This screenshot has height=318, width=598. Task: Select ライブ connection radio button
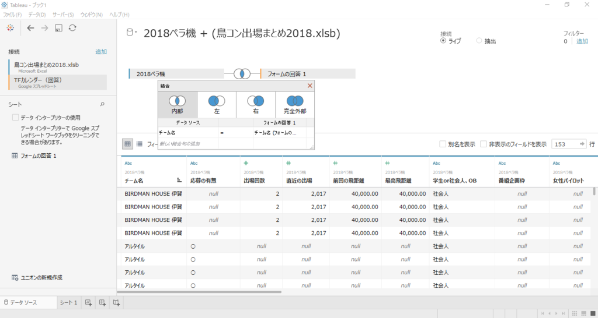[x=443, y=41]
